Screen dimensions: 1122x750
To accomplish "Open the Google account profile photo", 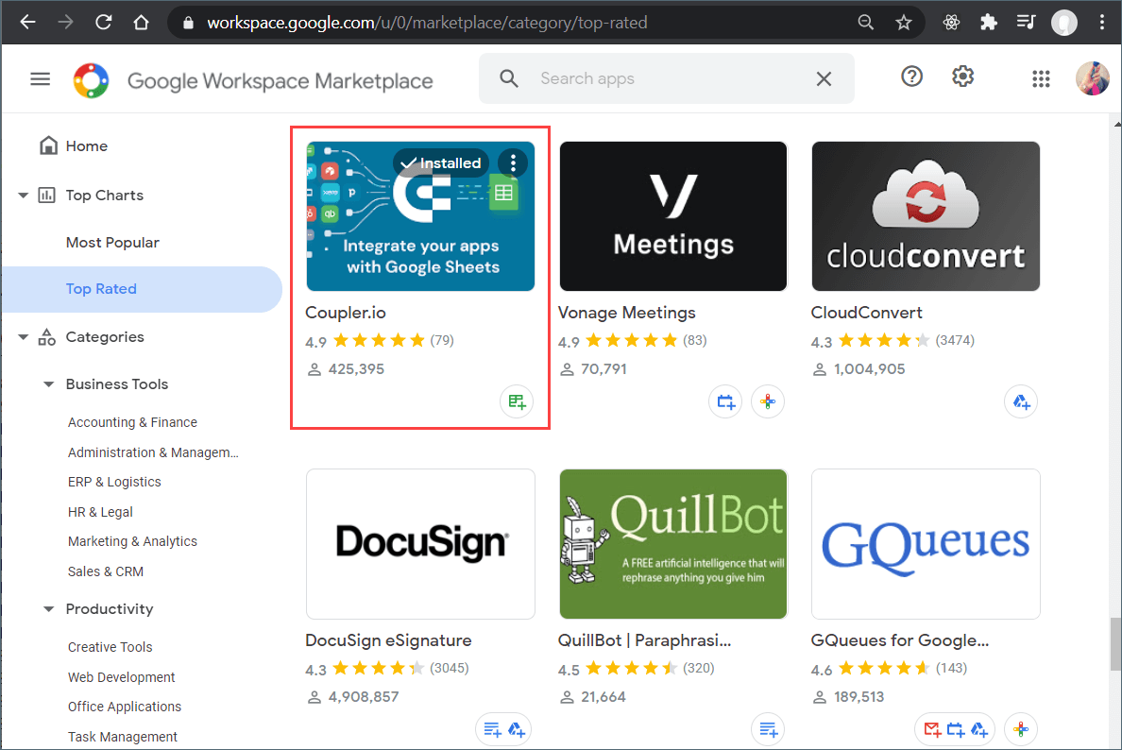I will coord(1093,78).
